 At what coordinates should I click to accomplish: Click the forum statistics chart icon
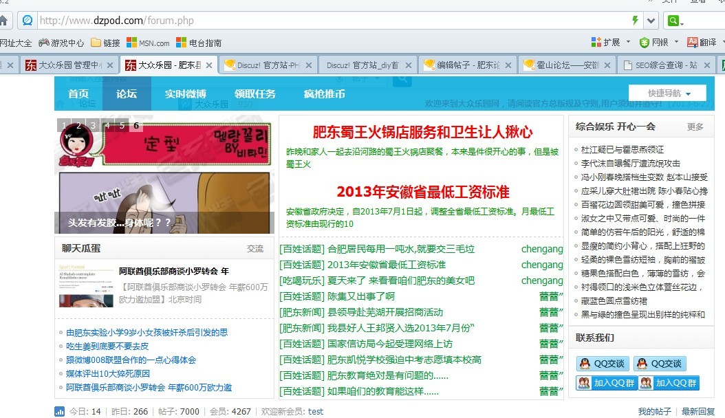[x=60, y=412]
